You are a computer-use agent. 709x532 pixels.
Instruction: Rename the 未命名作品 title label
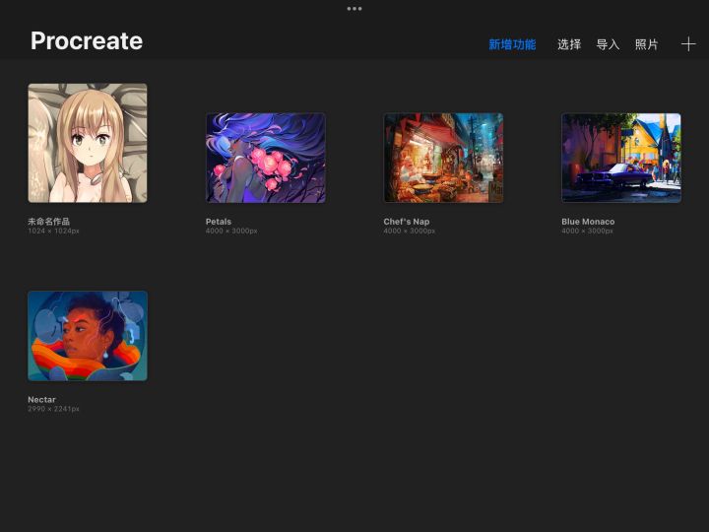pyautogui.click(x=49, y=222)
